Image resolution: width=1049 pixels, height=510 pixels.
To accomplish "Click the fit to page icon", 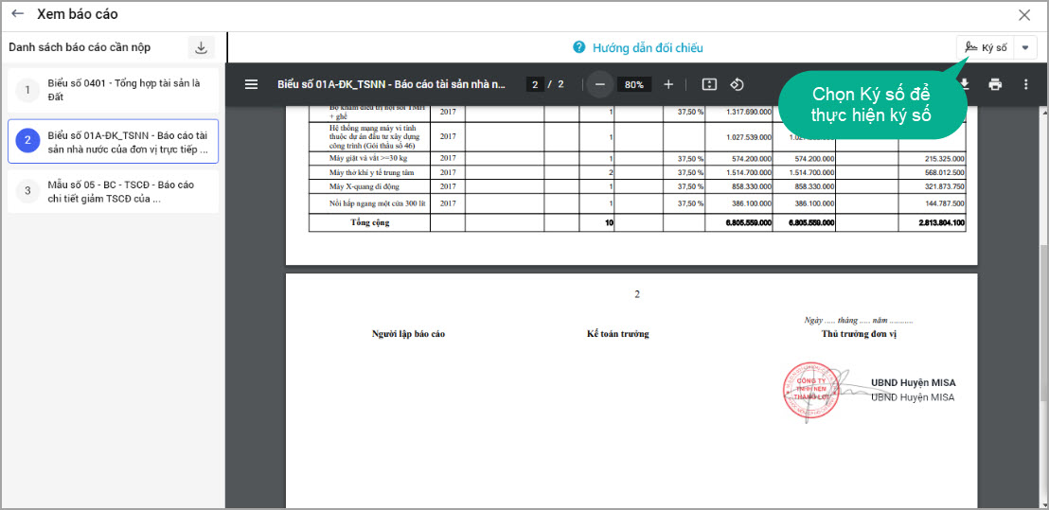I will (709, 84).
